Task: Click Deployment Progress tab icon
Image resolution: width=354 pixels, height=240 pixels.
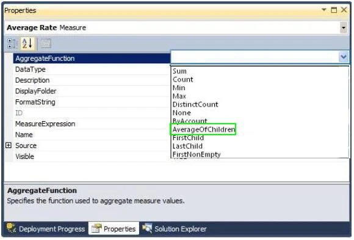Action: tap(11, 228)
